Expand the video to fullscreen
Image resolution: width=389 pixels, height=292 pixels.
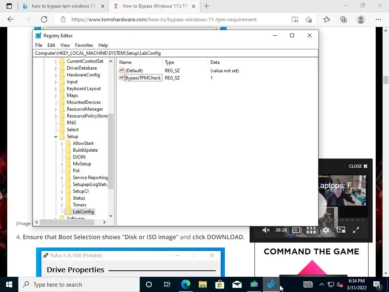pos(356,230)
